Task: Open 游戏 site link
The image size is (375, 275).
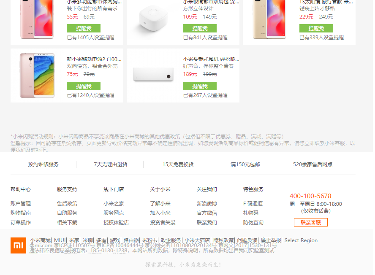Action: click(115, 240)
